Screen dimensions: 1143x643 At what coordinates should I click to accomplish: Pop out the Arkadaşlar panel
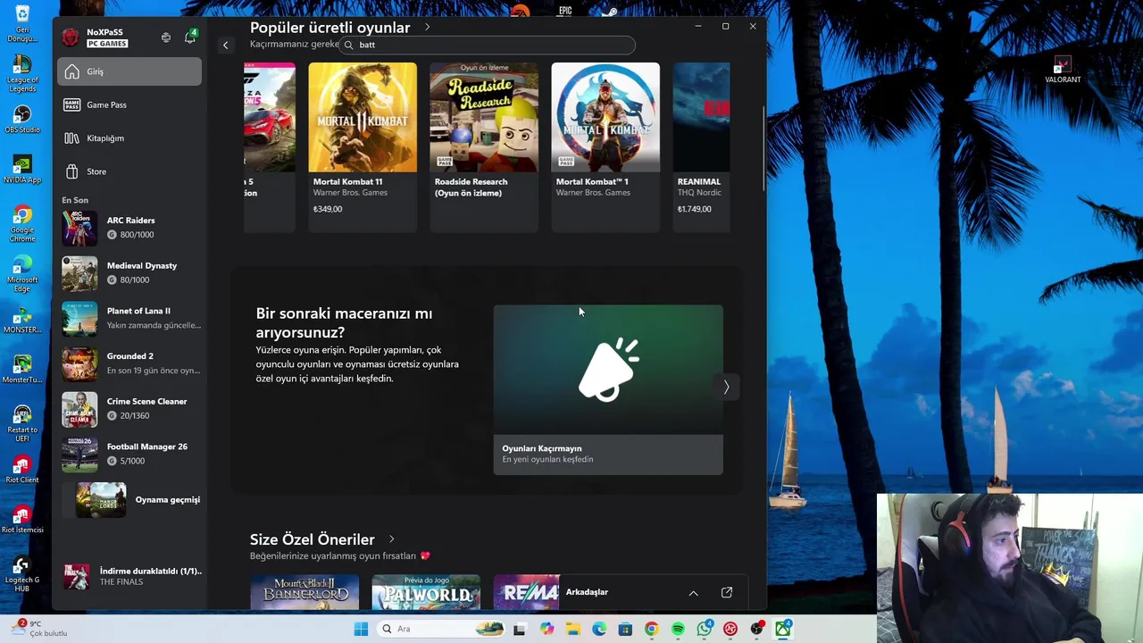coord(727,593)
